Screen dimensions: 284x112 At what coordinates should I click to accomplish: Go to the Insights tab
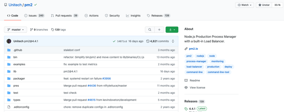point(133,16)
